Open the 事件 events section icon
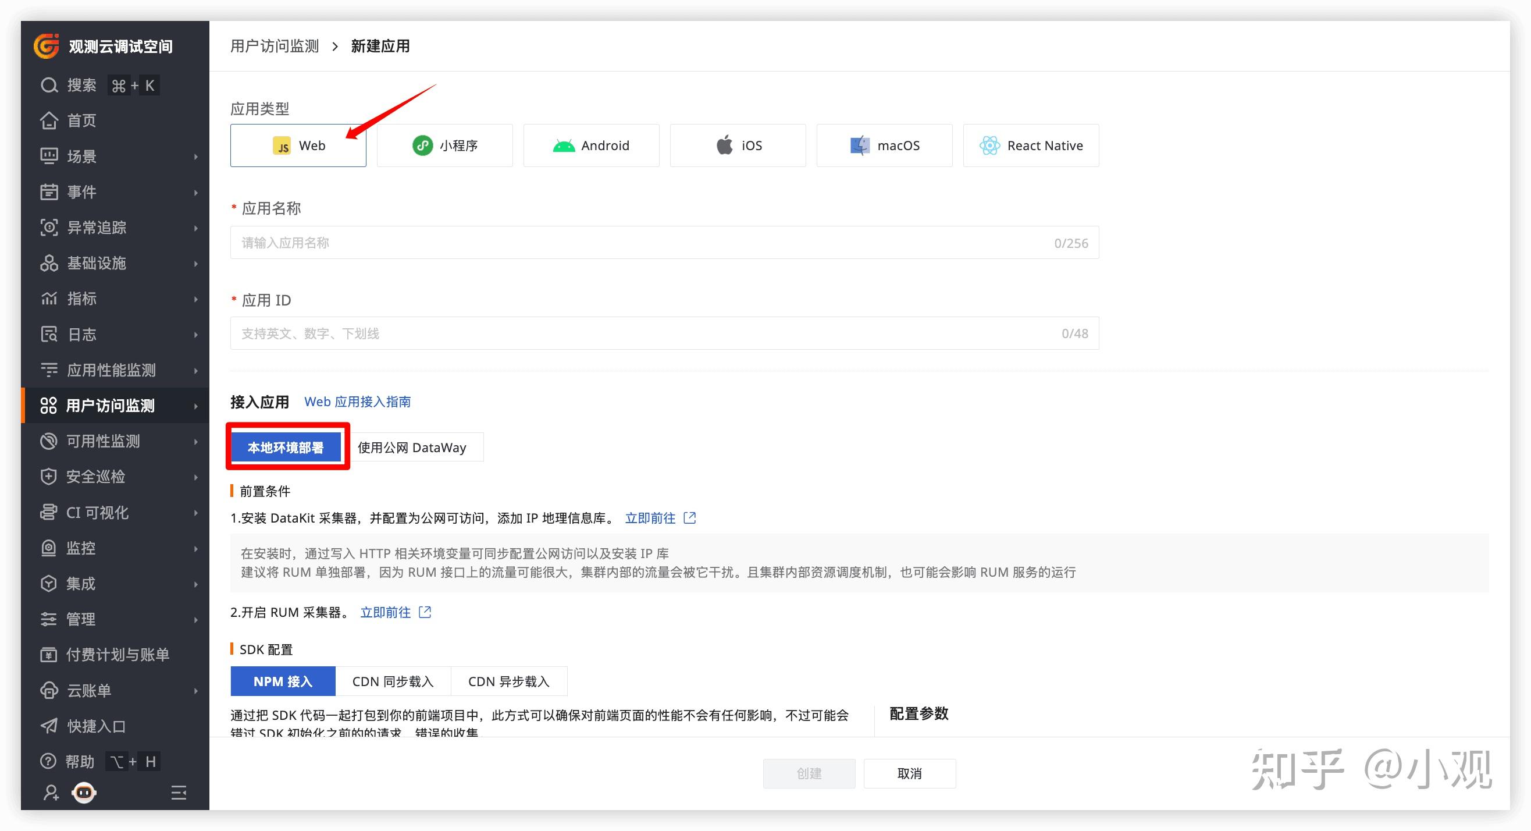The width and height of the screenshot is (1531, 831). pyautogui.click(x=49, y=192)
